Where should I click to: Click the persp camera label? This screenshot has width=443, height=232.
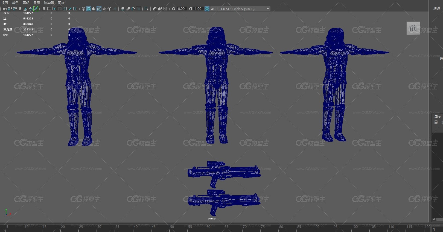pos(212,219)
